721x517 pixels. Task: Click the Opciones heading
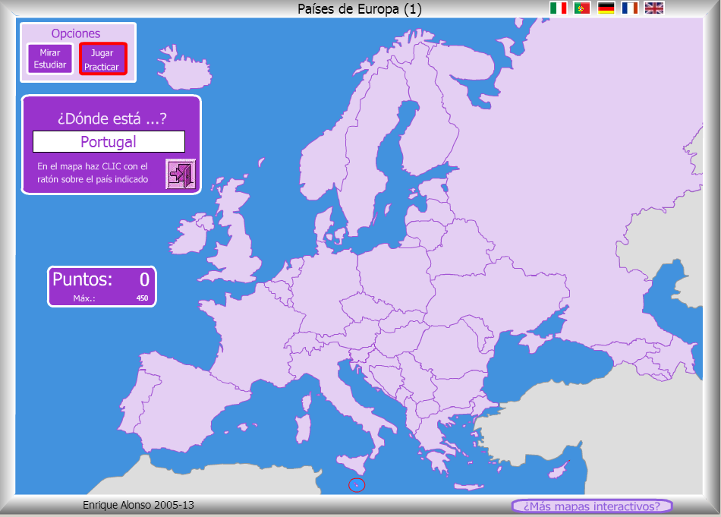76,33
